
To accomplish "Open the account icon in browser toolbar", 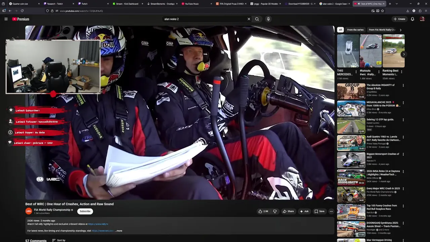I will [x=414, y=11].
